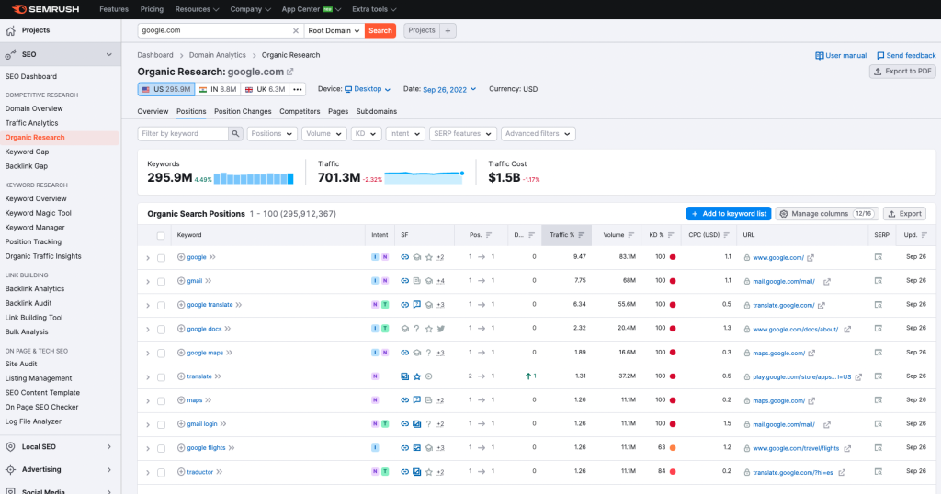941x494 pixels.
Task: Check the 'translate' row checkbox
Action: 161,377
